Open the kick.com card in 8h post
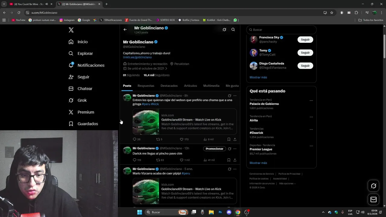The image size is (386, 217). pos(185,122)
